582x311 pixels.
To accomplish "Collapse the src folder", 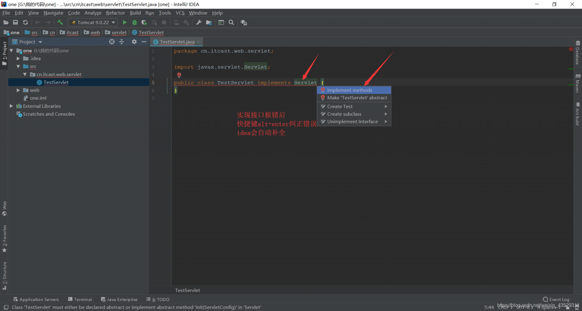I will point(18,66).
